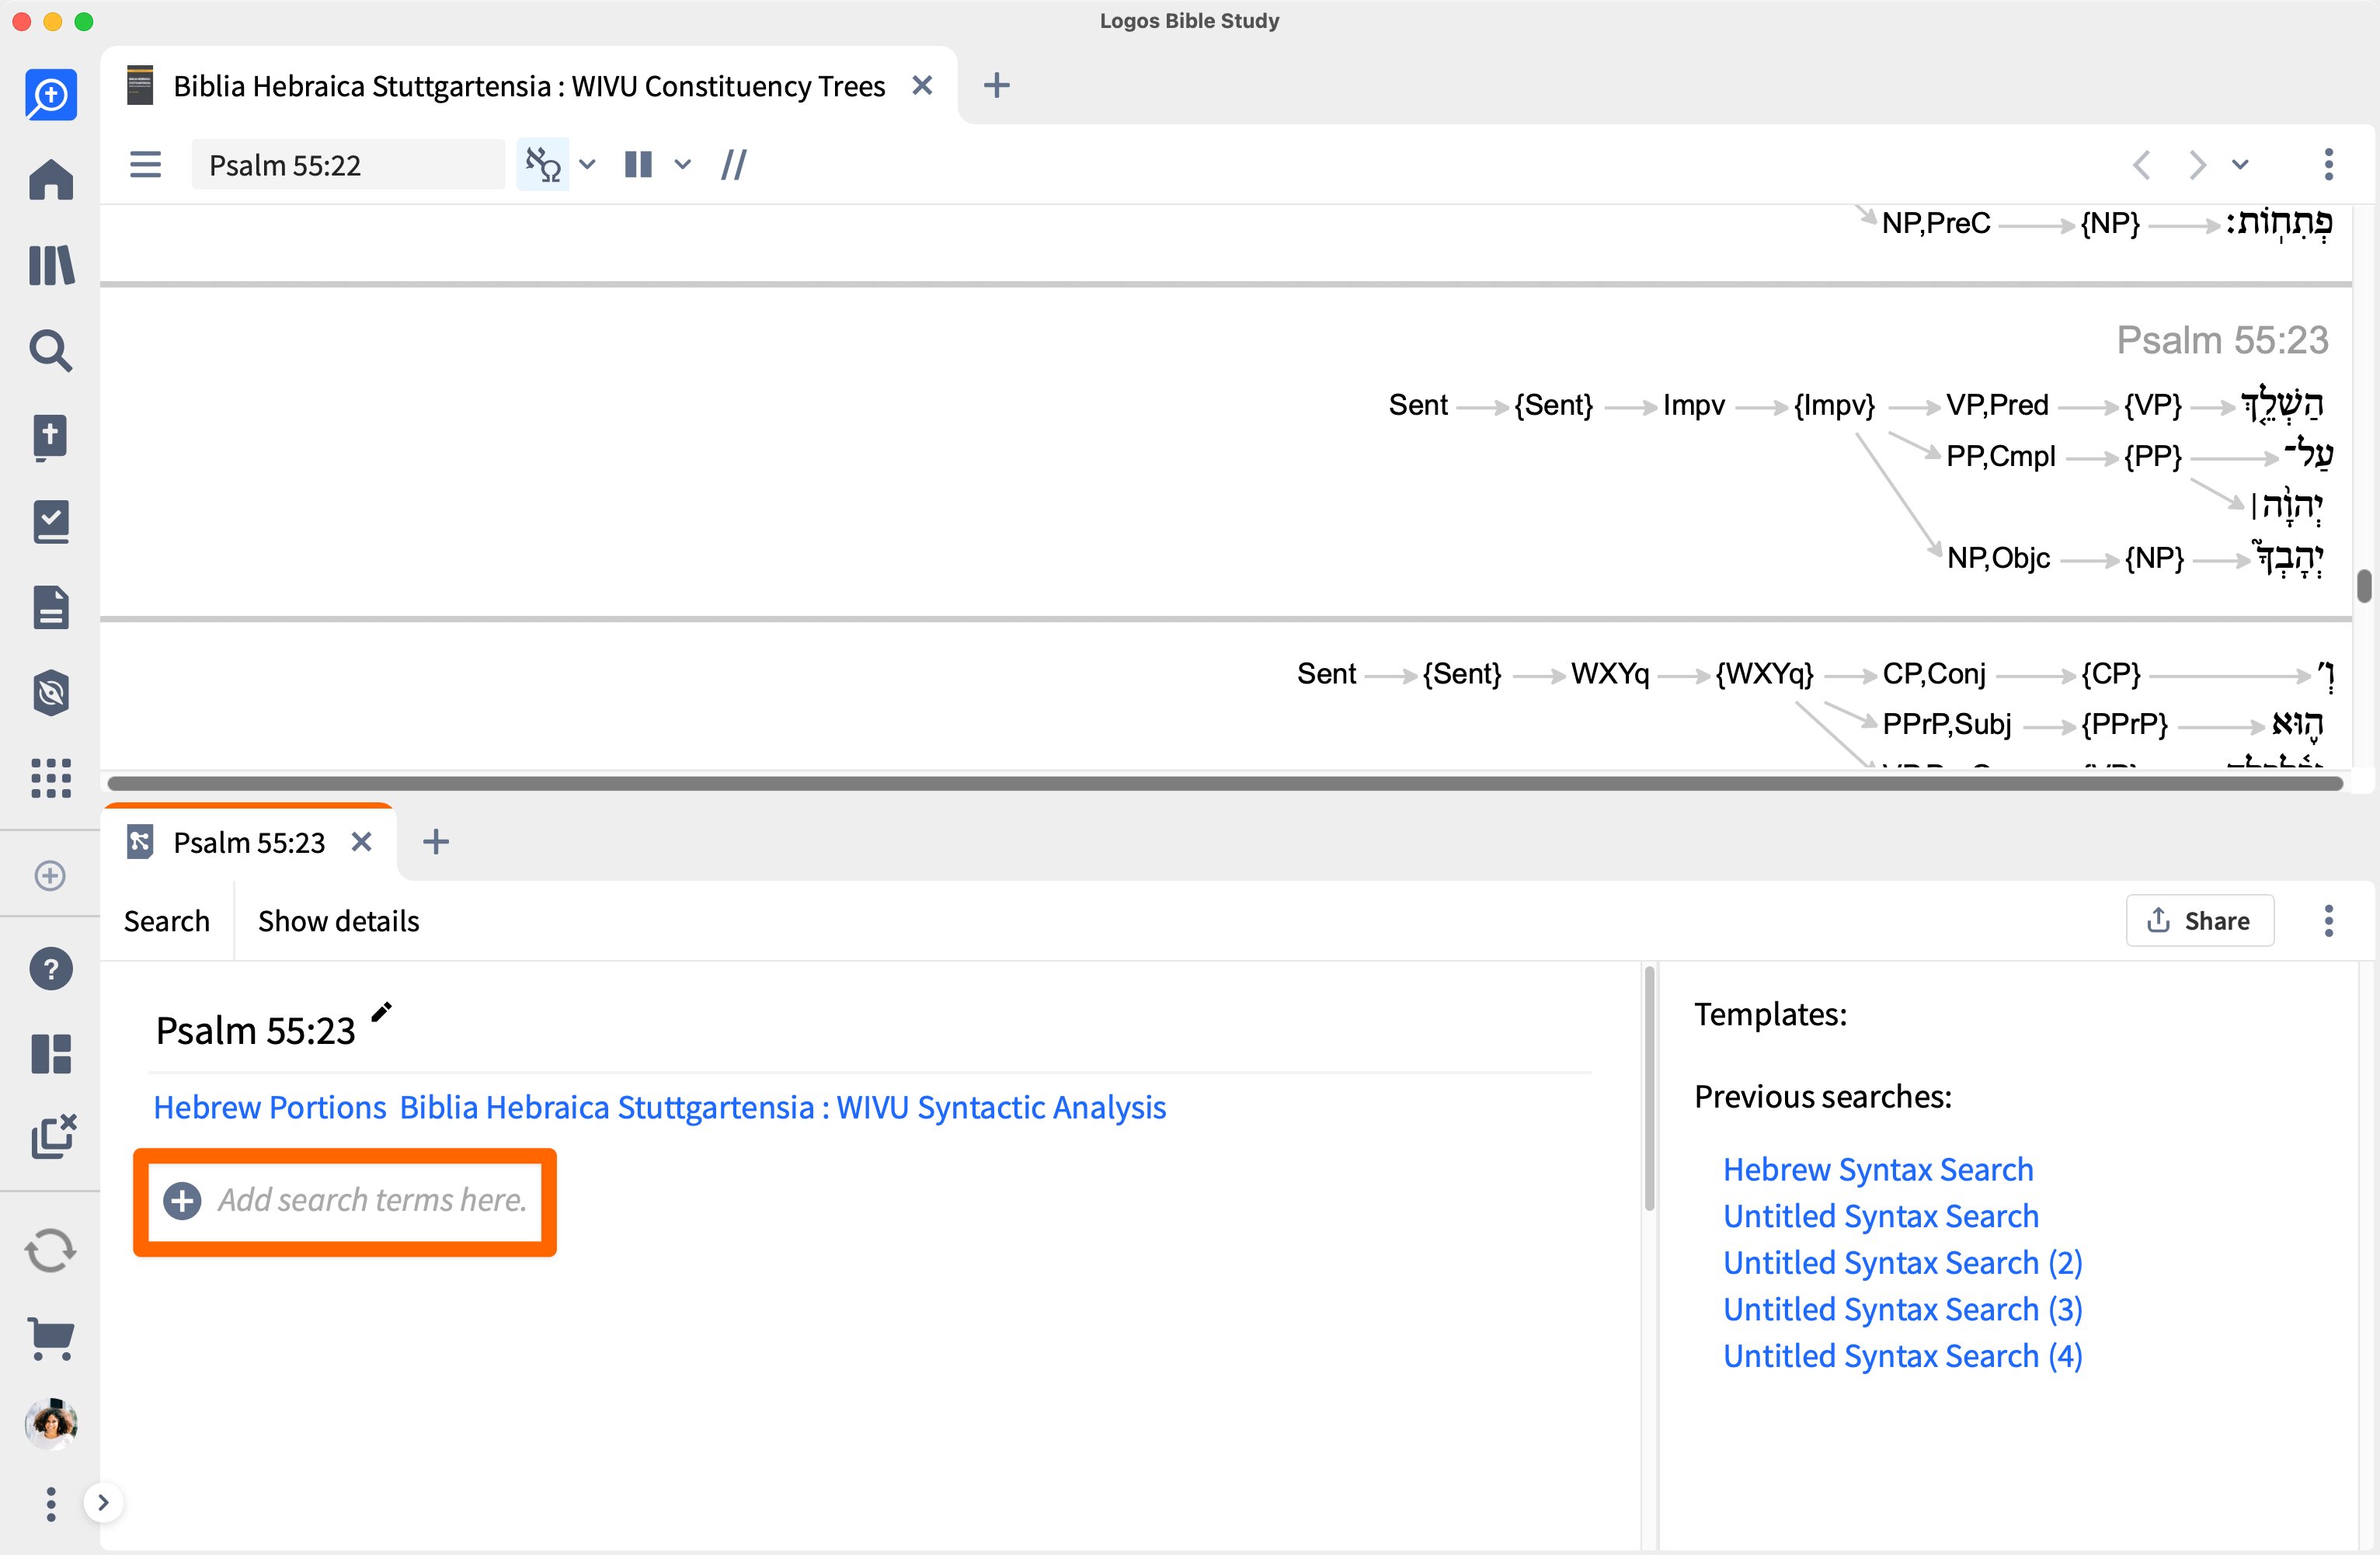Image resolution: width=2380 pixels, height=1555 pixels.
Task: Open the first Untitled Syntax Search link
Action: (x=1881, y=1216)
